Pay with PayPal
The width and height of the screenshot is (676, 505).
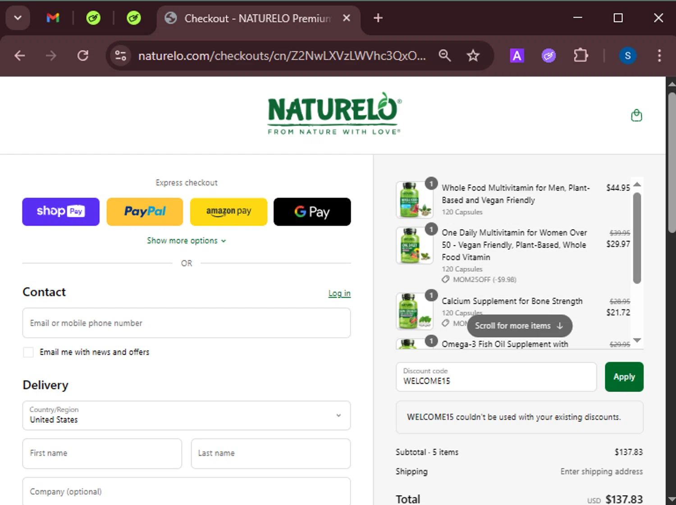tap(145, 212)
